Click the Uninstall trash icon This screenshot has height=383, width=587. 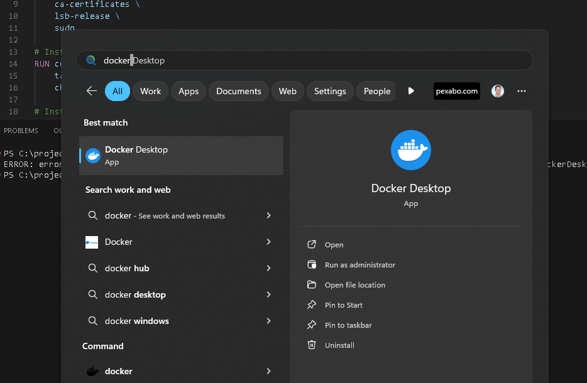pyautogui.click(x=312, y=345)
